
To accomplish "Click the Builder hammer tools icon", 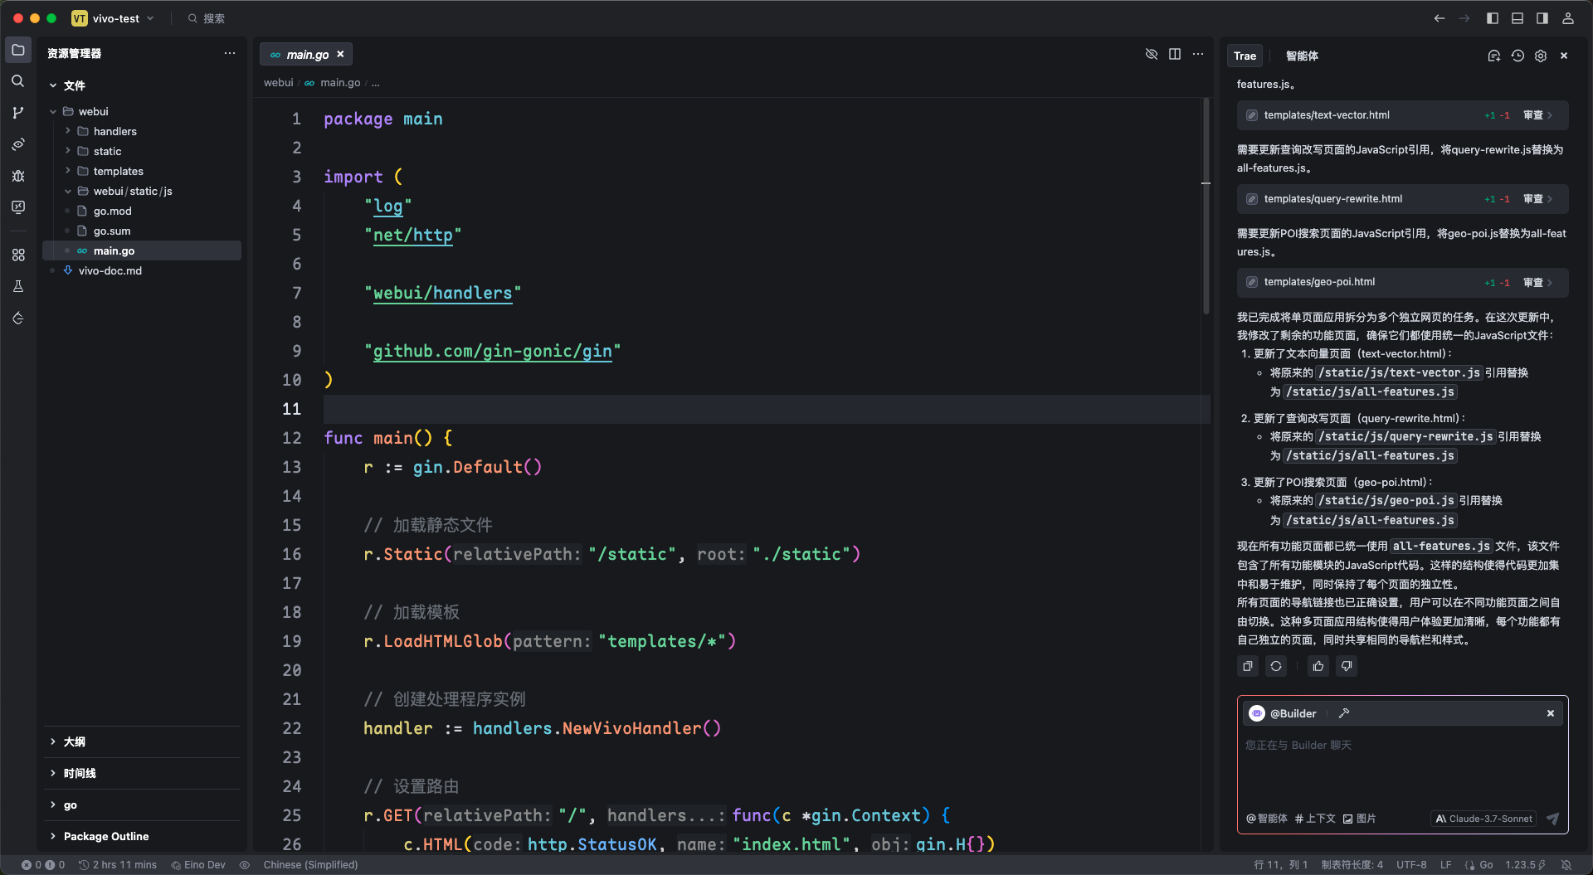I will tap(1344, 713).
